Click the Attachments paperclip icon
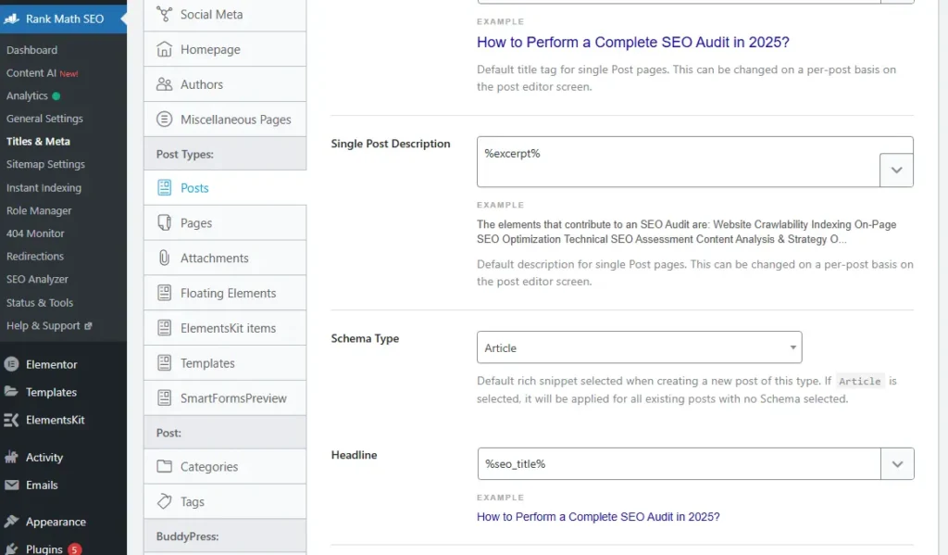This screenshot has height=555, width=948. pos(165,258)
